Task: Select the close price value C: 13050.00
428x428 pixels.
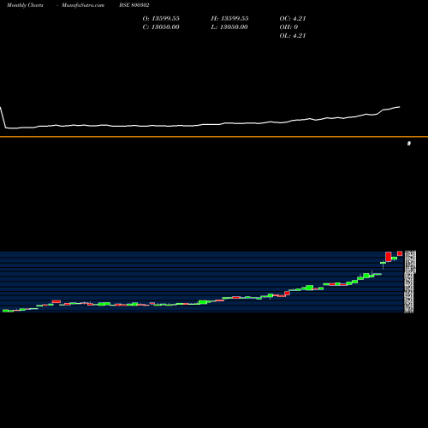Action: 161,27
